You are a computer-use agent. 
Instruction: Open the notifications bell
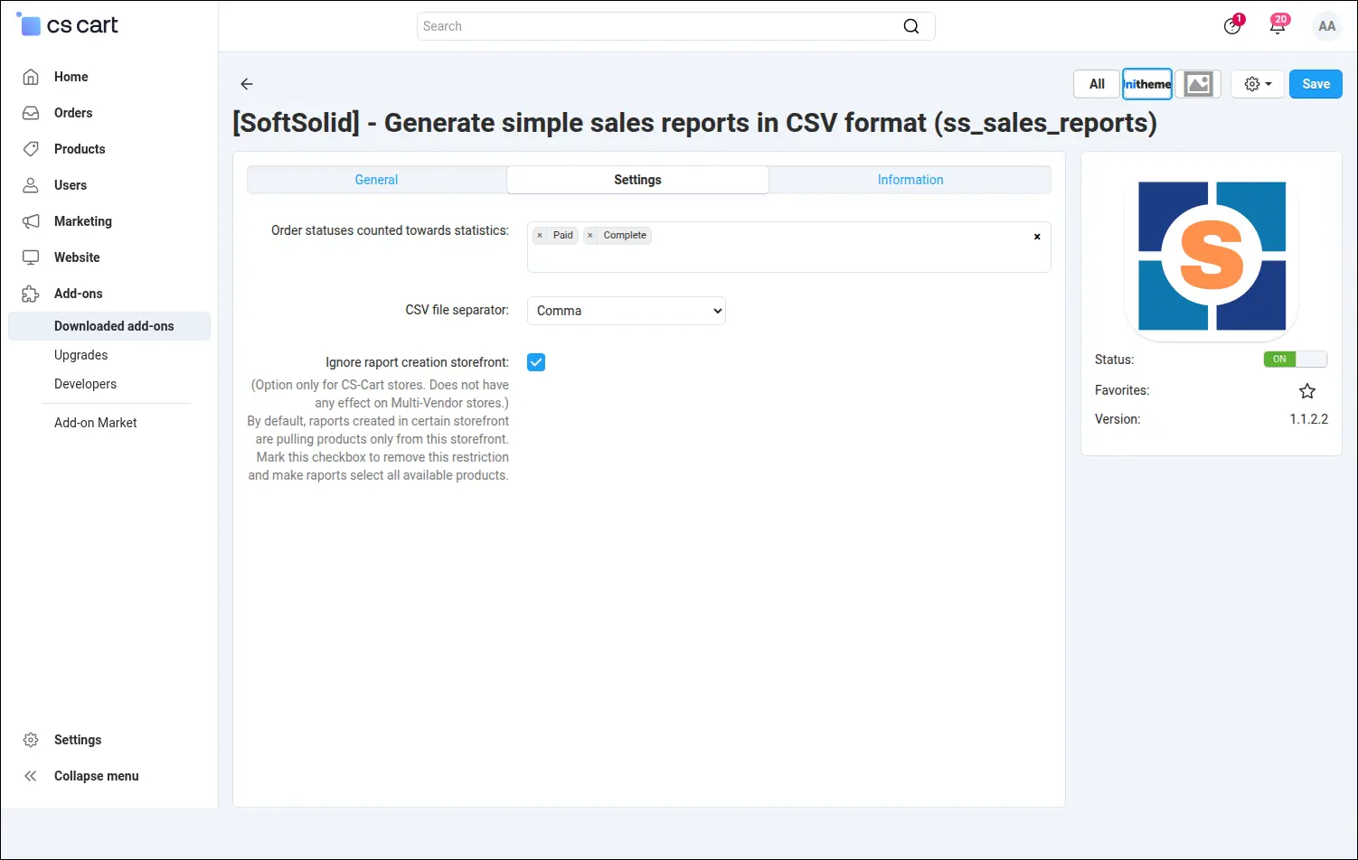pyautogui.click(x=1278, y=25)
